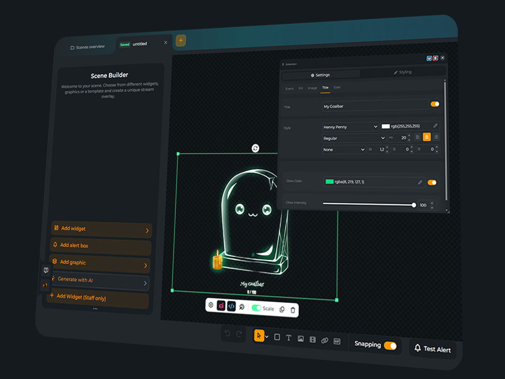Click the Test Alert button
Screen dimensions: 505x379
[433, 349]
